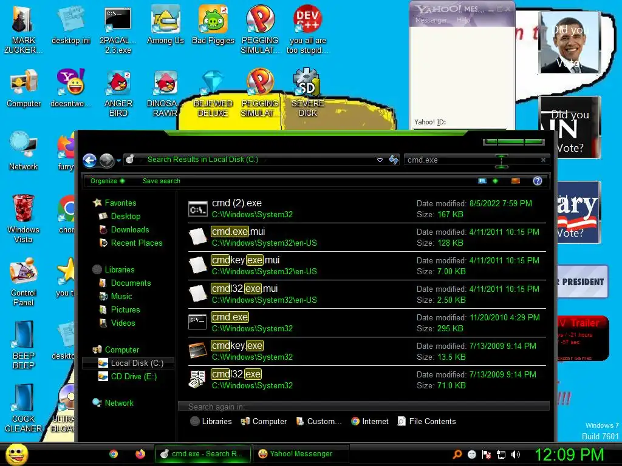Open the Control Panel desktop icon
622x466 pixels.
24,282
